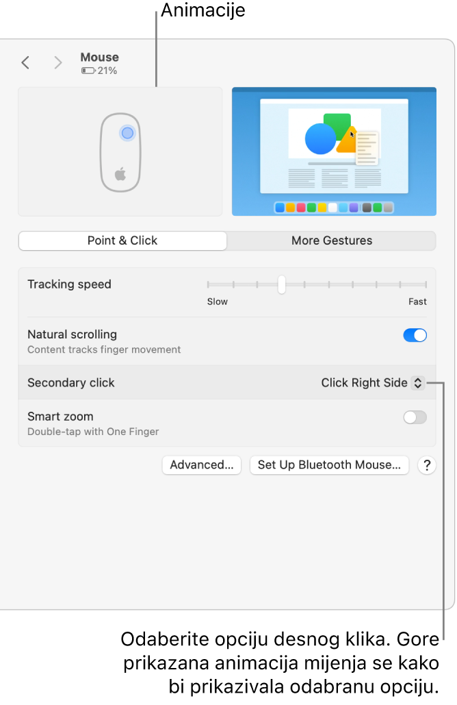The width and height of the screenshot is (457, 705).
Task: Click Set Up Bluetooth Mouse… button
Action: coord(329,465)
